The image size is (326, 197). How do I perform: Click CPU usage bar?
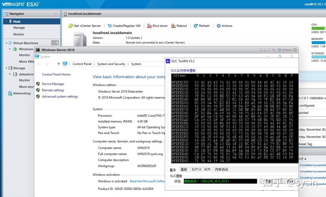pyautogui.click(x=319, y=28)
